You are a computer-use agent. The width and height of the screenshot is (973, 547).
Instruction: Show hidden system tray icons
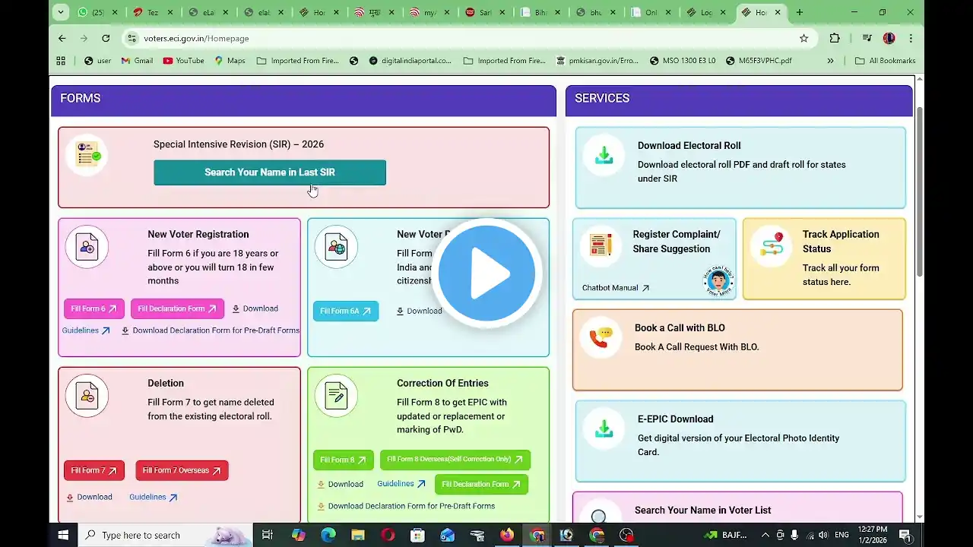[x=765, y=535]
